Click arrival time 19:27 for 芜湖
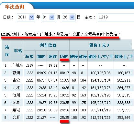The image size is (134, 124). [x=41, y=103]
